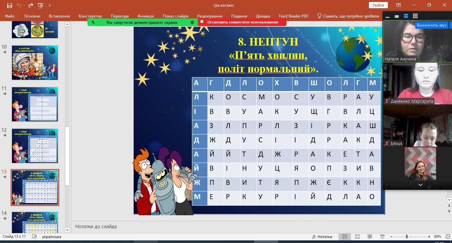Click zoom in plus button

point(429,237)
